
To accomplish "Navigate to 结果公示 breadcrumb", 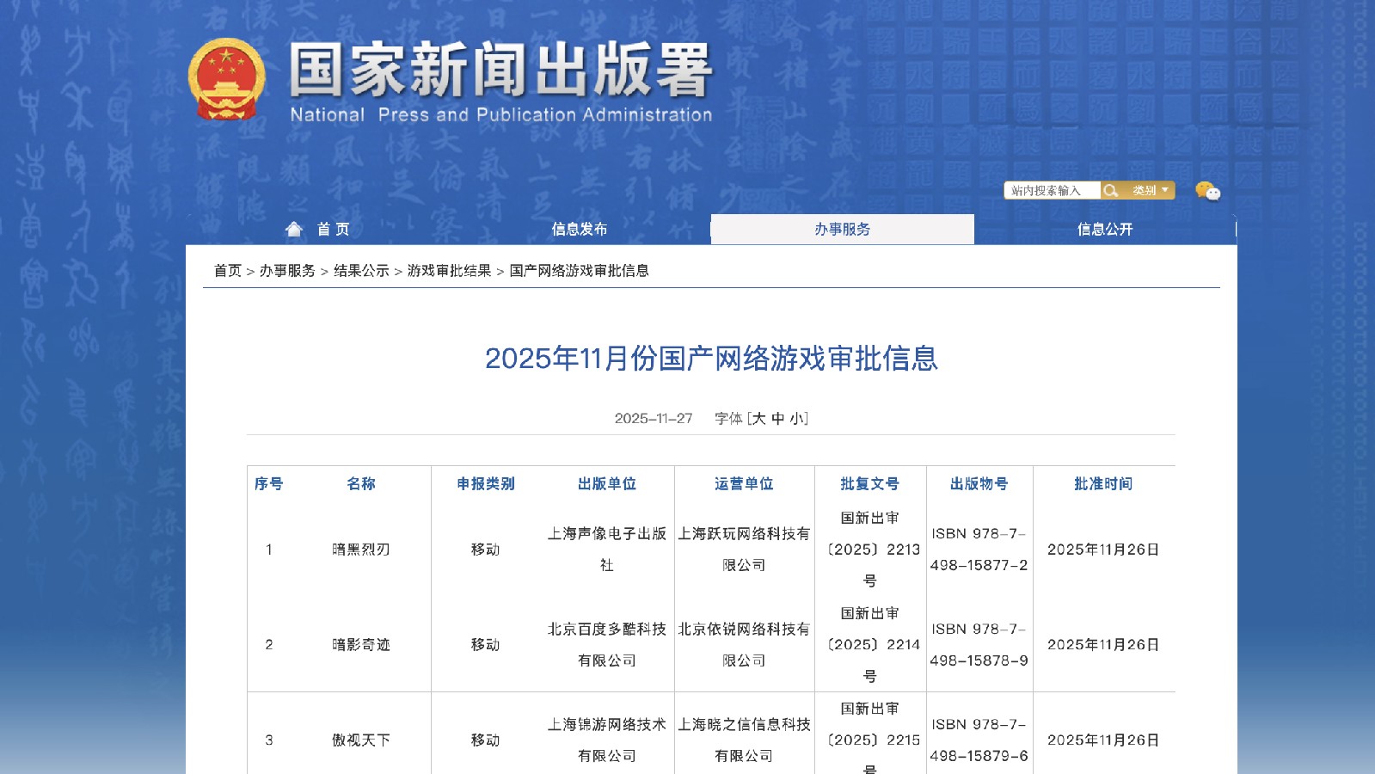I will coord(361,270).
